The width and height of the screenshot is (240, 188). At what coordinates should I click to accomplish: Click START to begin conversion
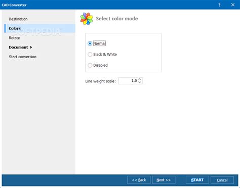197,180
